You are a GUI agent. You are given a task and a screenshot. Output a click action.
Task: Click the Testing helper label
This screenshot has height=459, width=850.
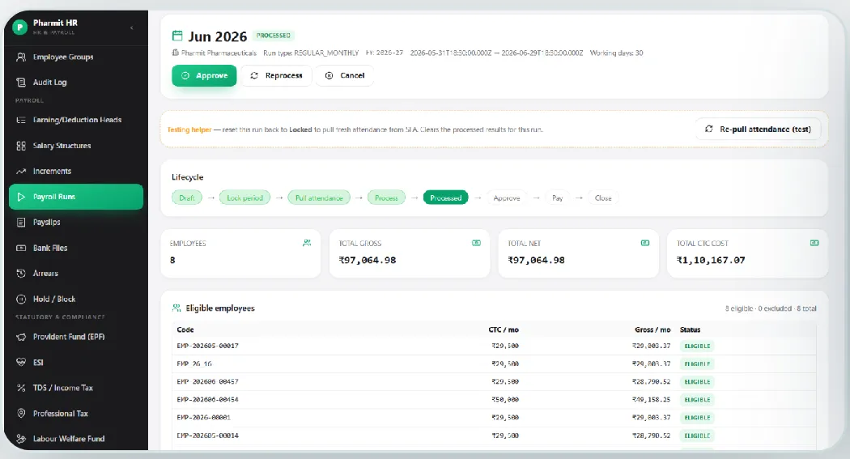[189, 130]
